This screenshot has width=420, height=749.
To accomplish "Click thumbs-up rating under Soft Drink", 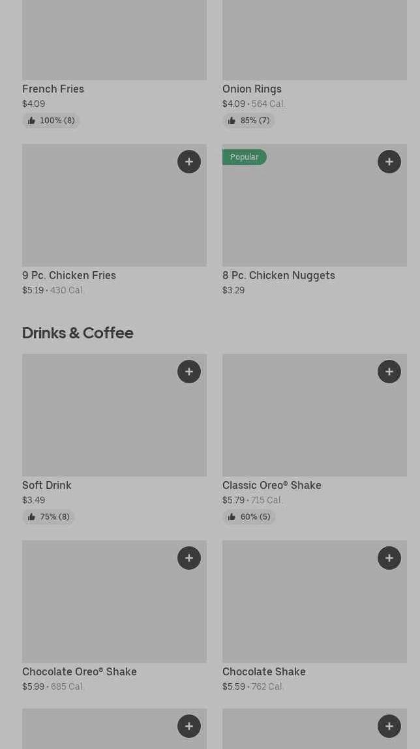I will coord(49,517).
